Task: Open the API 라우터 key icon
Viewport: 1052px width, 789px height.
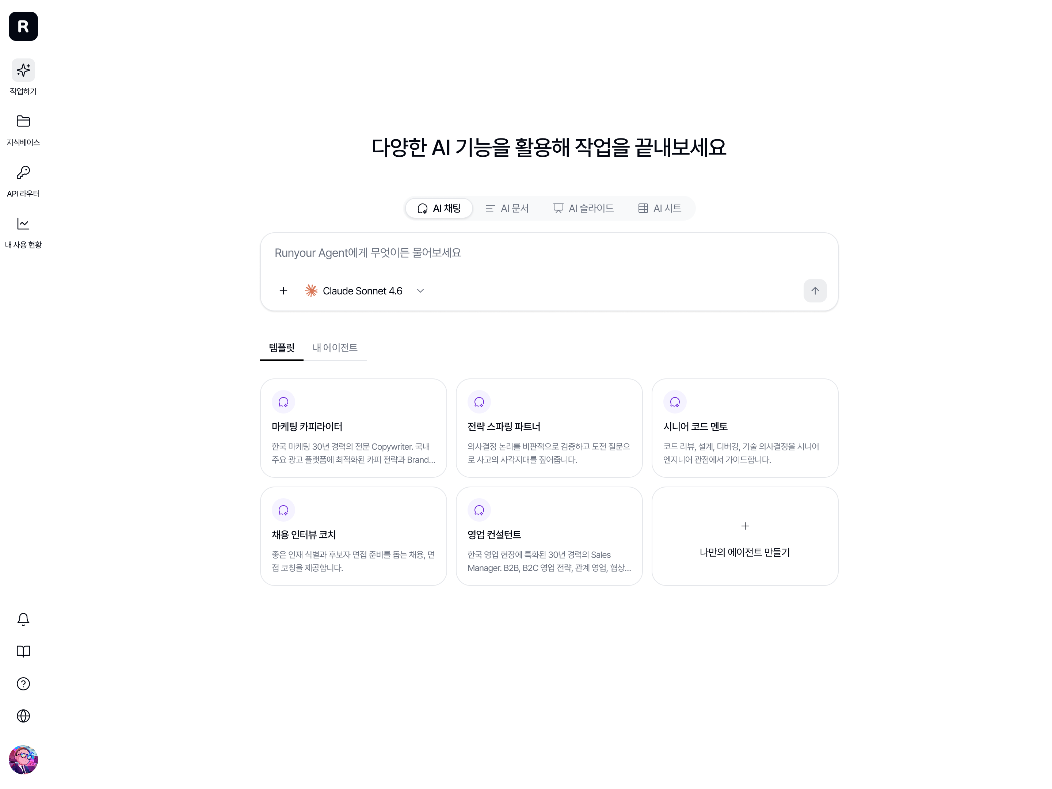Action: [x=23, y=172]
